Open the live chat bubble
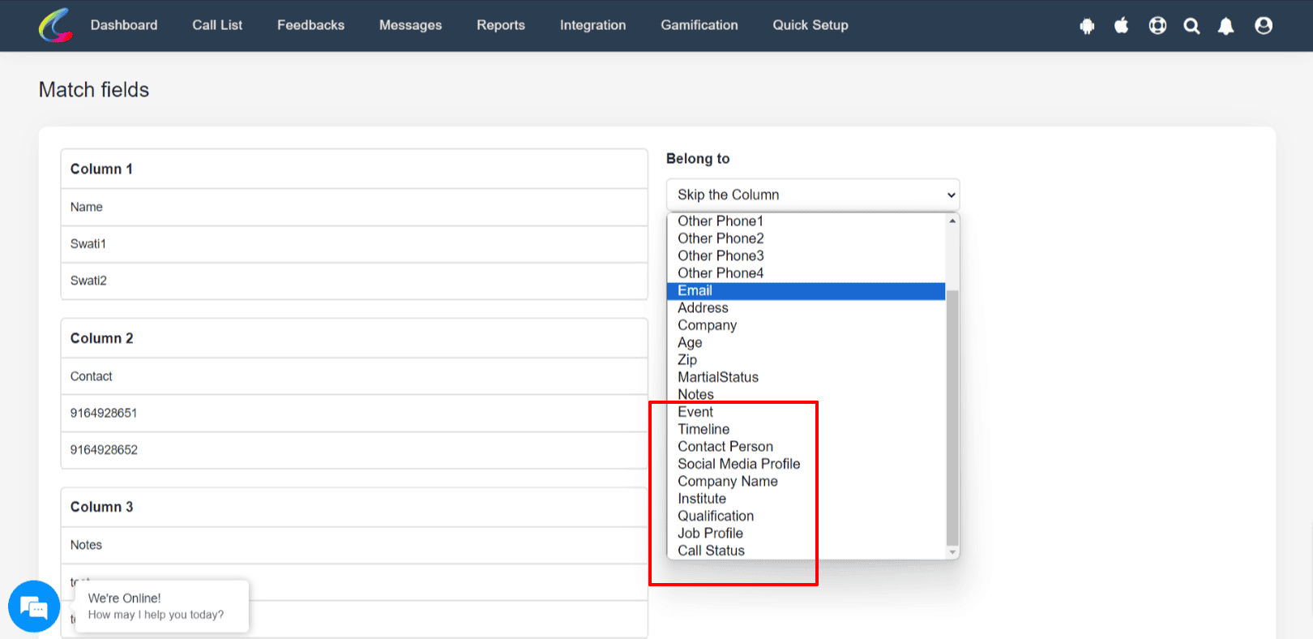 34,606
